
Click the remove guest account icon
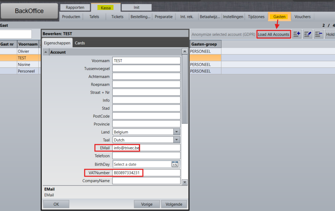pos(318,34)
